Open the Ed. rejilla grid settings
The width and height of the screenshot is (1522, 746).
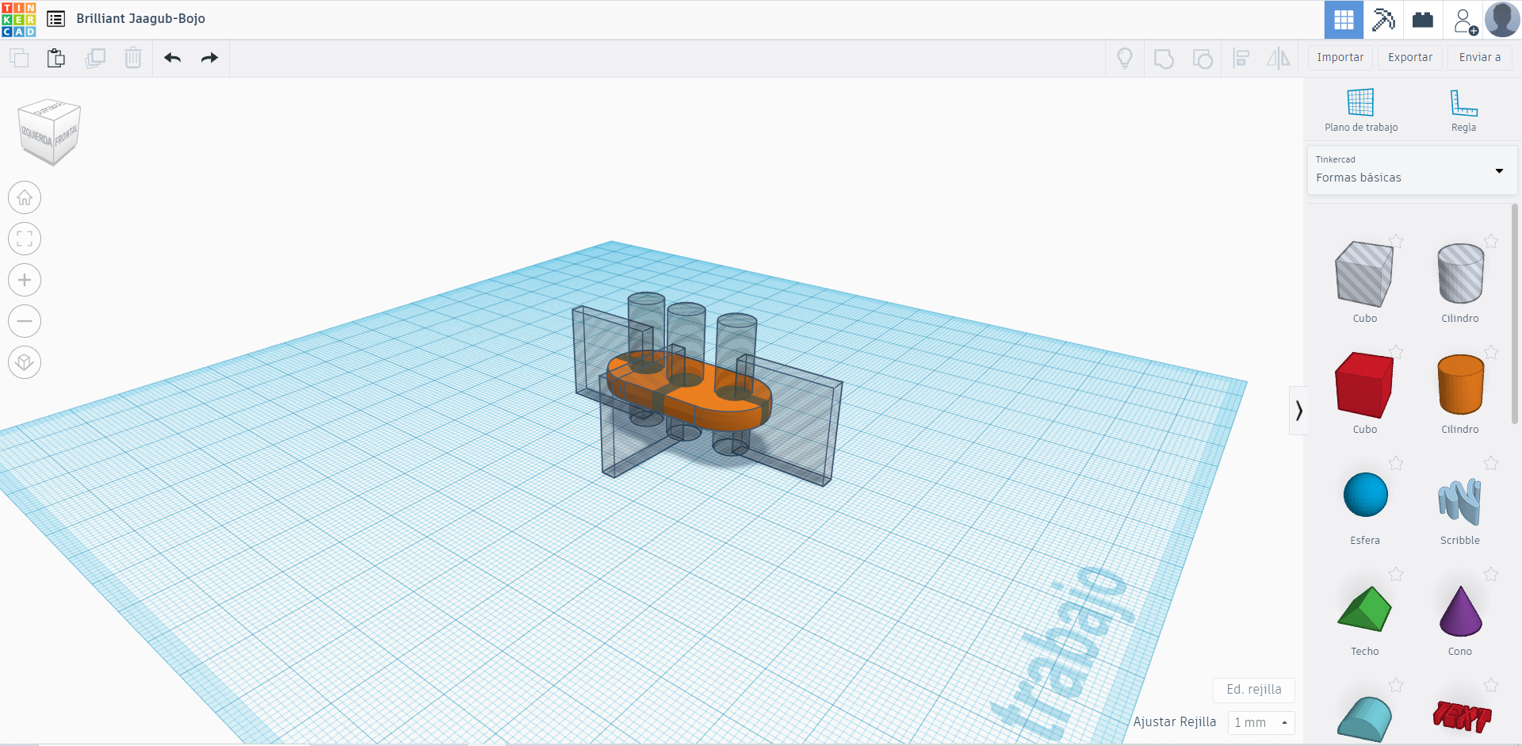pyautogui.click(x=1254, y=690)
